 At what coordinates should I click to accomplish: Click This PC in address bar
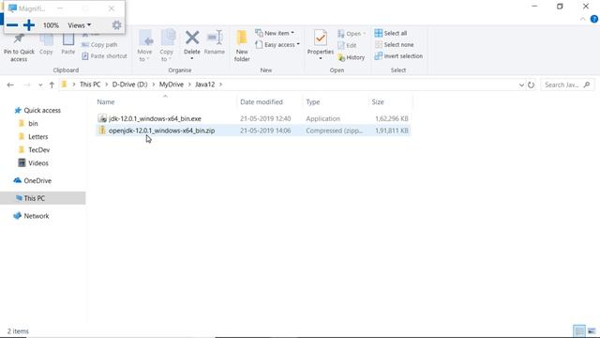point(90,84)
